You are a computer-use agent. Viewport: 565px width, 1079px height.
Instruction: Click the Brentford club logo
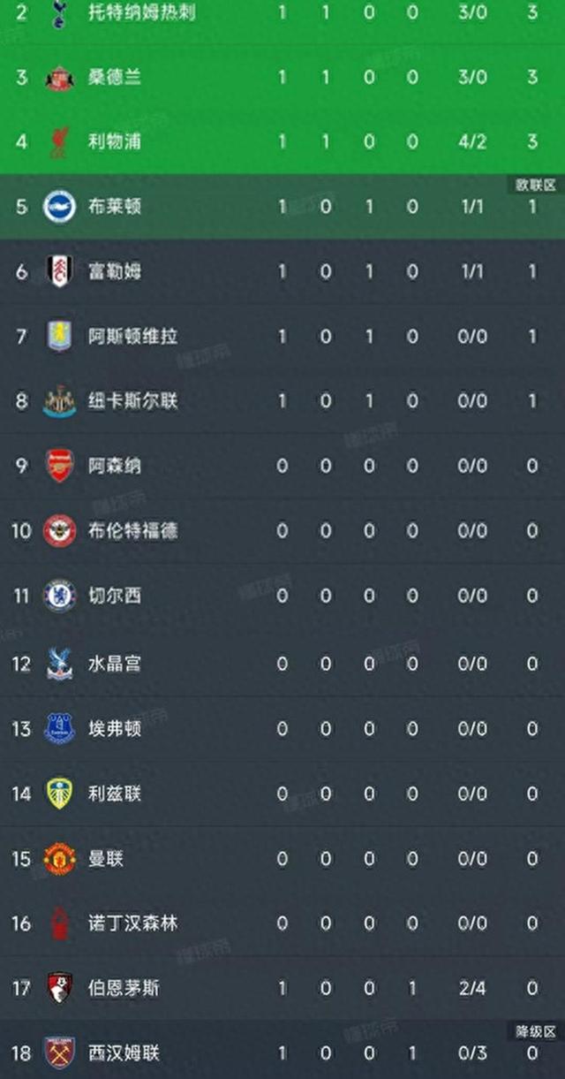click(60, 530)
